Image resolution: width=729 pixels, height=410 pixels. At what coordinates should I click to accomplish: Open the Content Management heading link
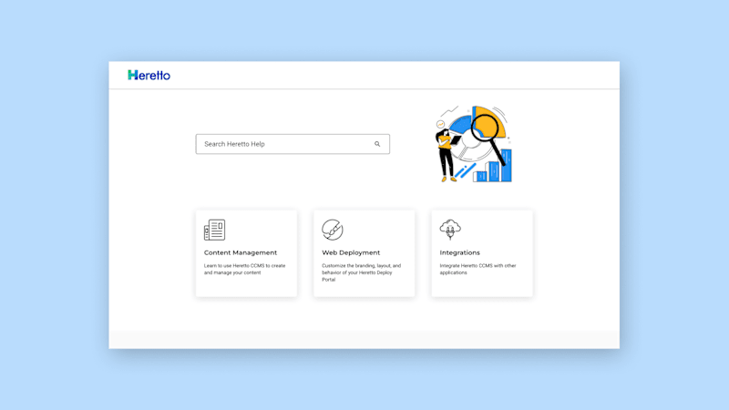point(241,252)
